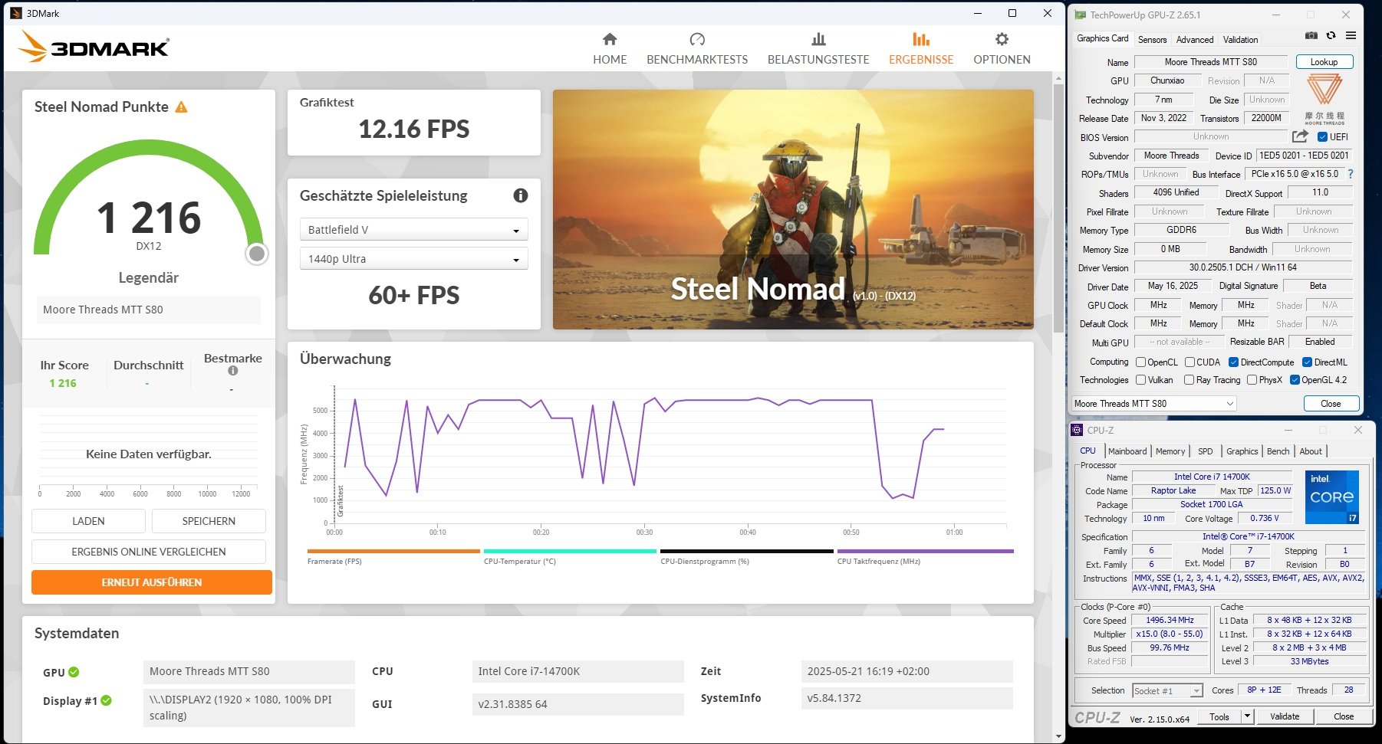Toggle the DirectML checkbox
This screenshot has width=1382, height=744.
pos(1307,362)
